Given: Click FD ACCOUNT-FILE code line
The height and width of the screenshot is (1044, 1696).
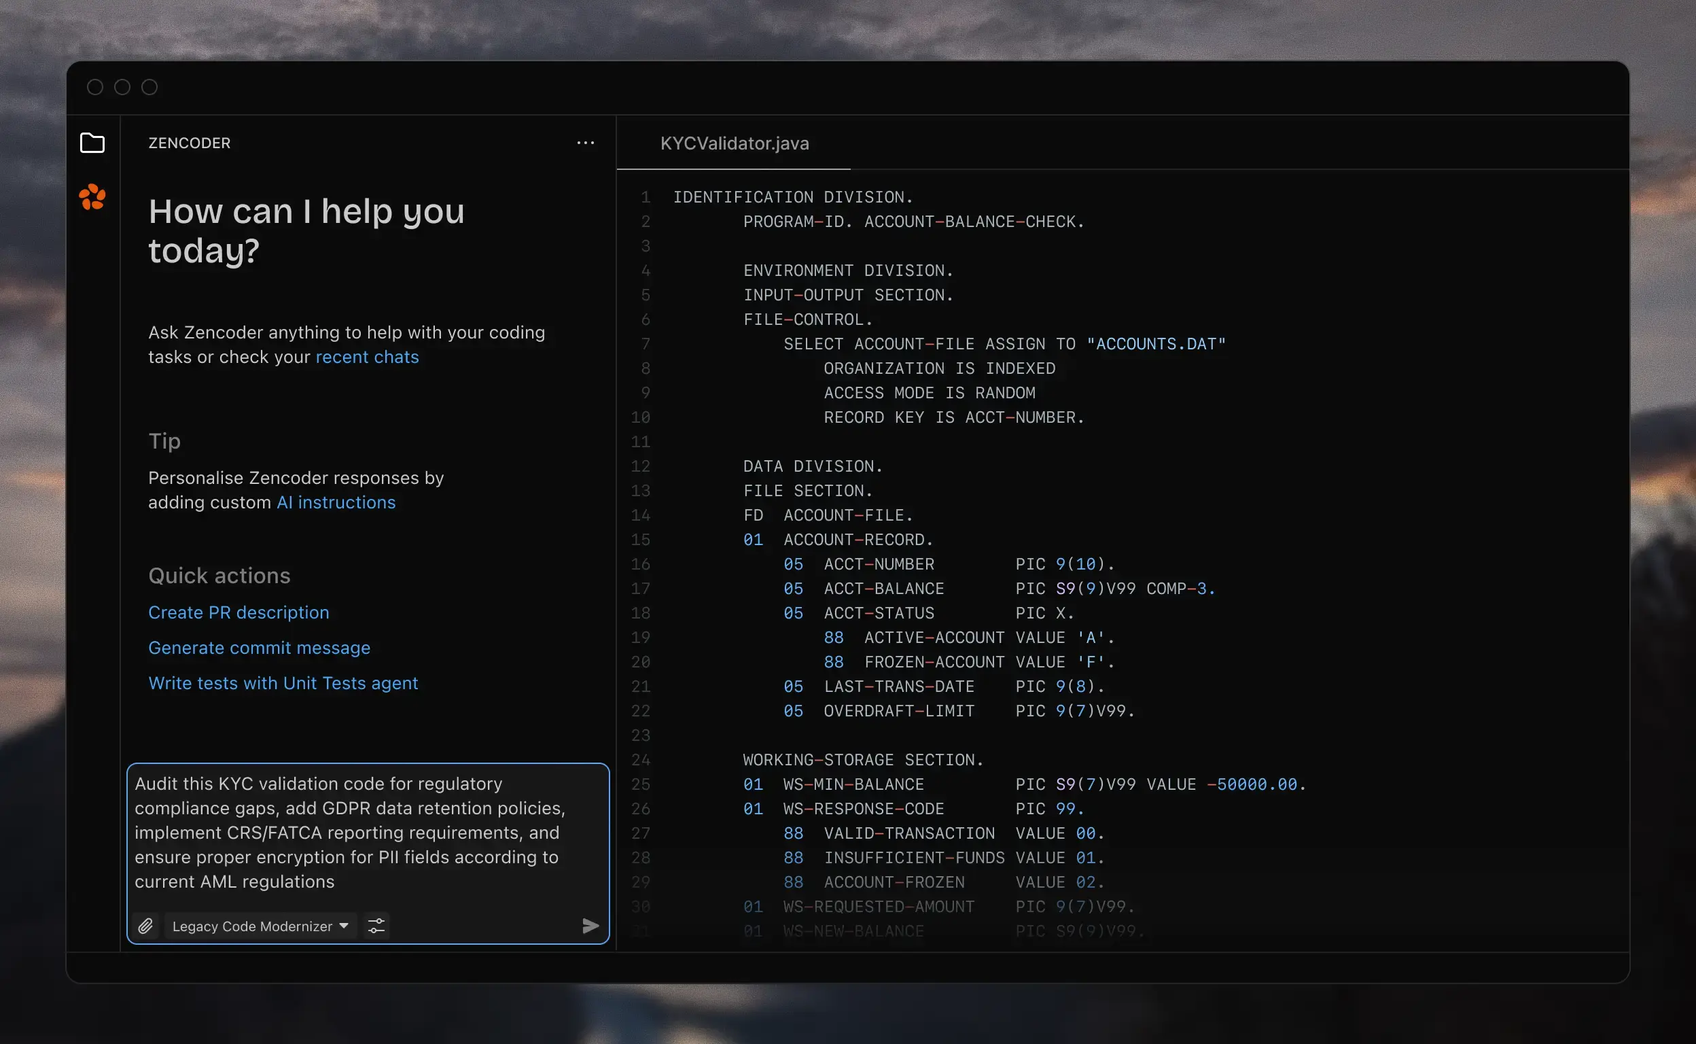Looking at the screenshot, I should (x=828, y=515).
